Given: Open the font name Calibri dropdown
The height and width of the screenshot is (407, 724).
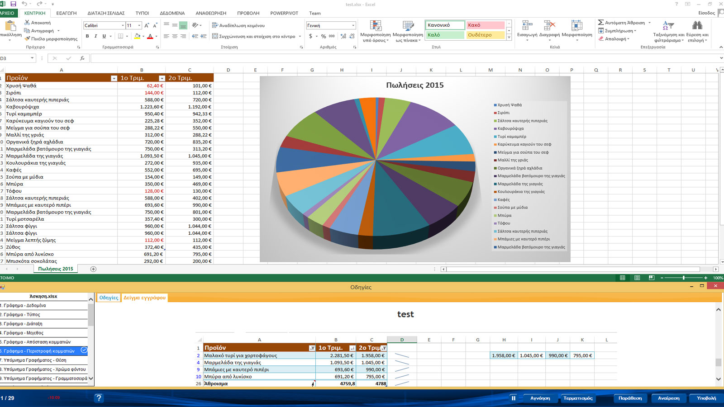Looking at the screenshot, I should tap(123, 25).
